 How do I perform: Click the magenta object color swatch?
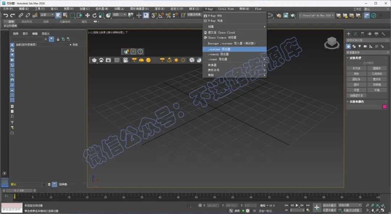[x=384, y=107]
